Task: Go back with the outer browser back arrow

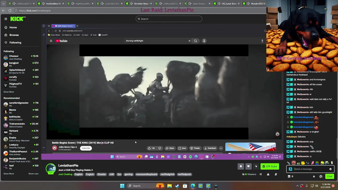Action: coord(3,11)
